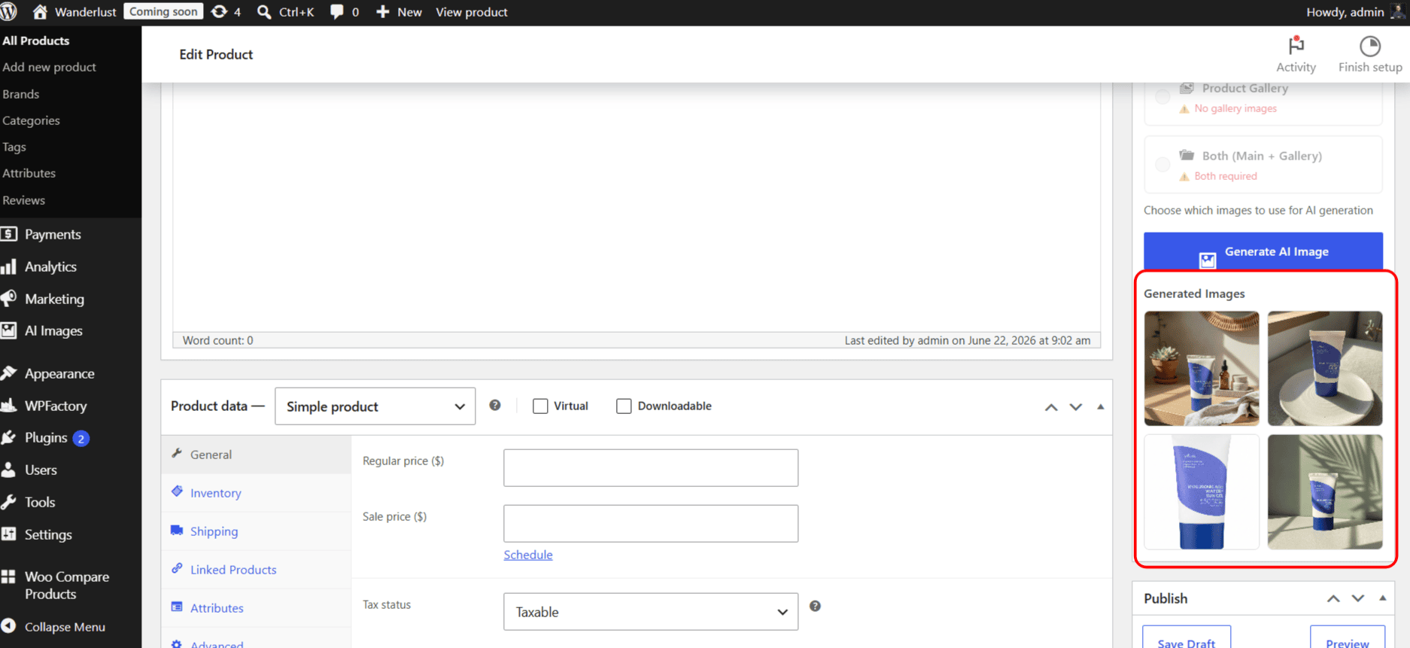
Task: Select the Product Gallery radio option
Action: click(1162, 96)
